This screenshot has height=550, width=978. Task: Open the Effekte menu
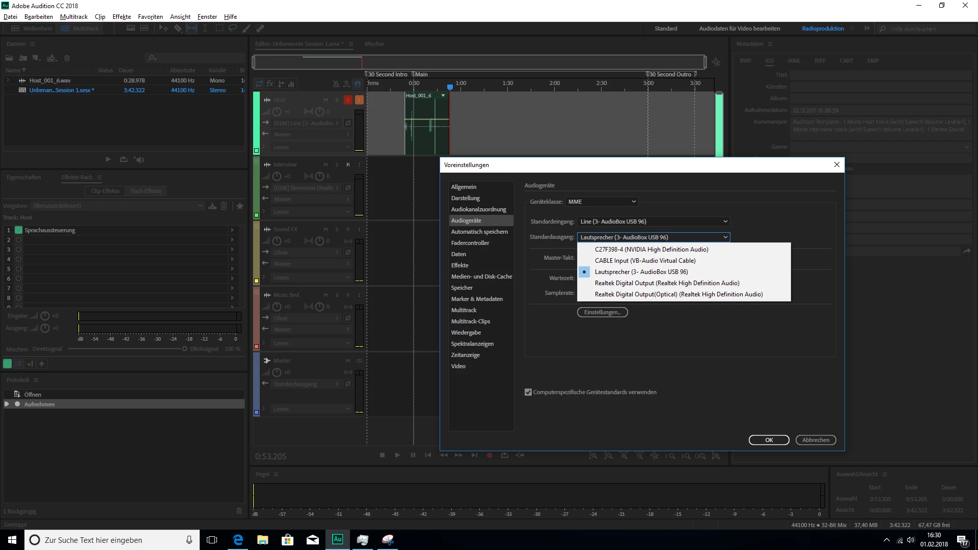click(122, 17)
